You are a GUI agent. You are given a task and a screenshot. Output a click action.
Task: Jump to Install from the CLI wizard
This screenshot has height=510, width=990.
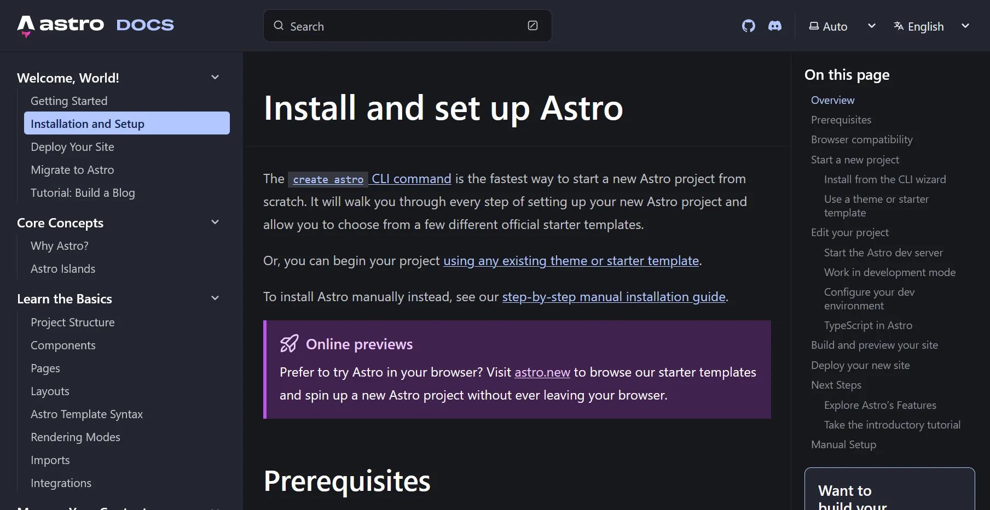885,179
